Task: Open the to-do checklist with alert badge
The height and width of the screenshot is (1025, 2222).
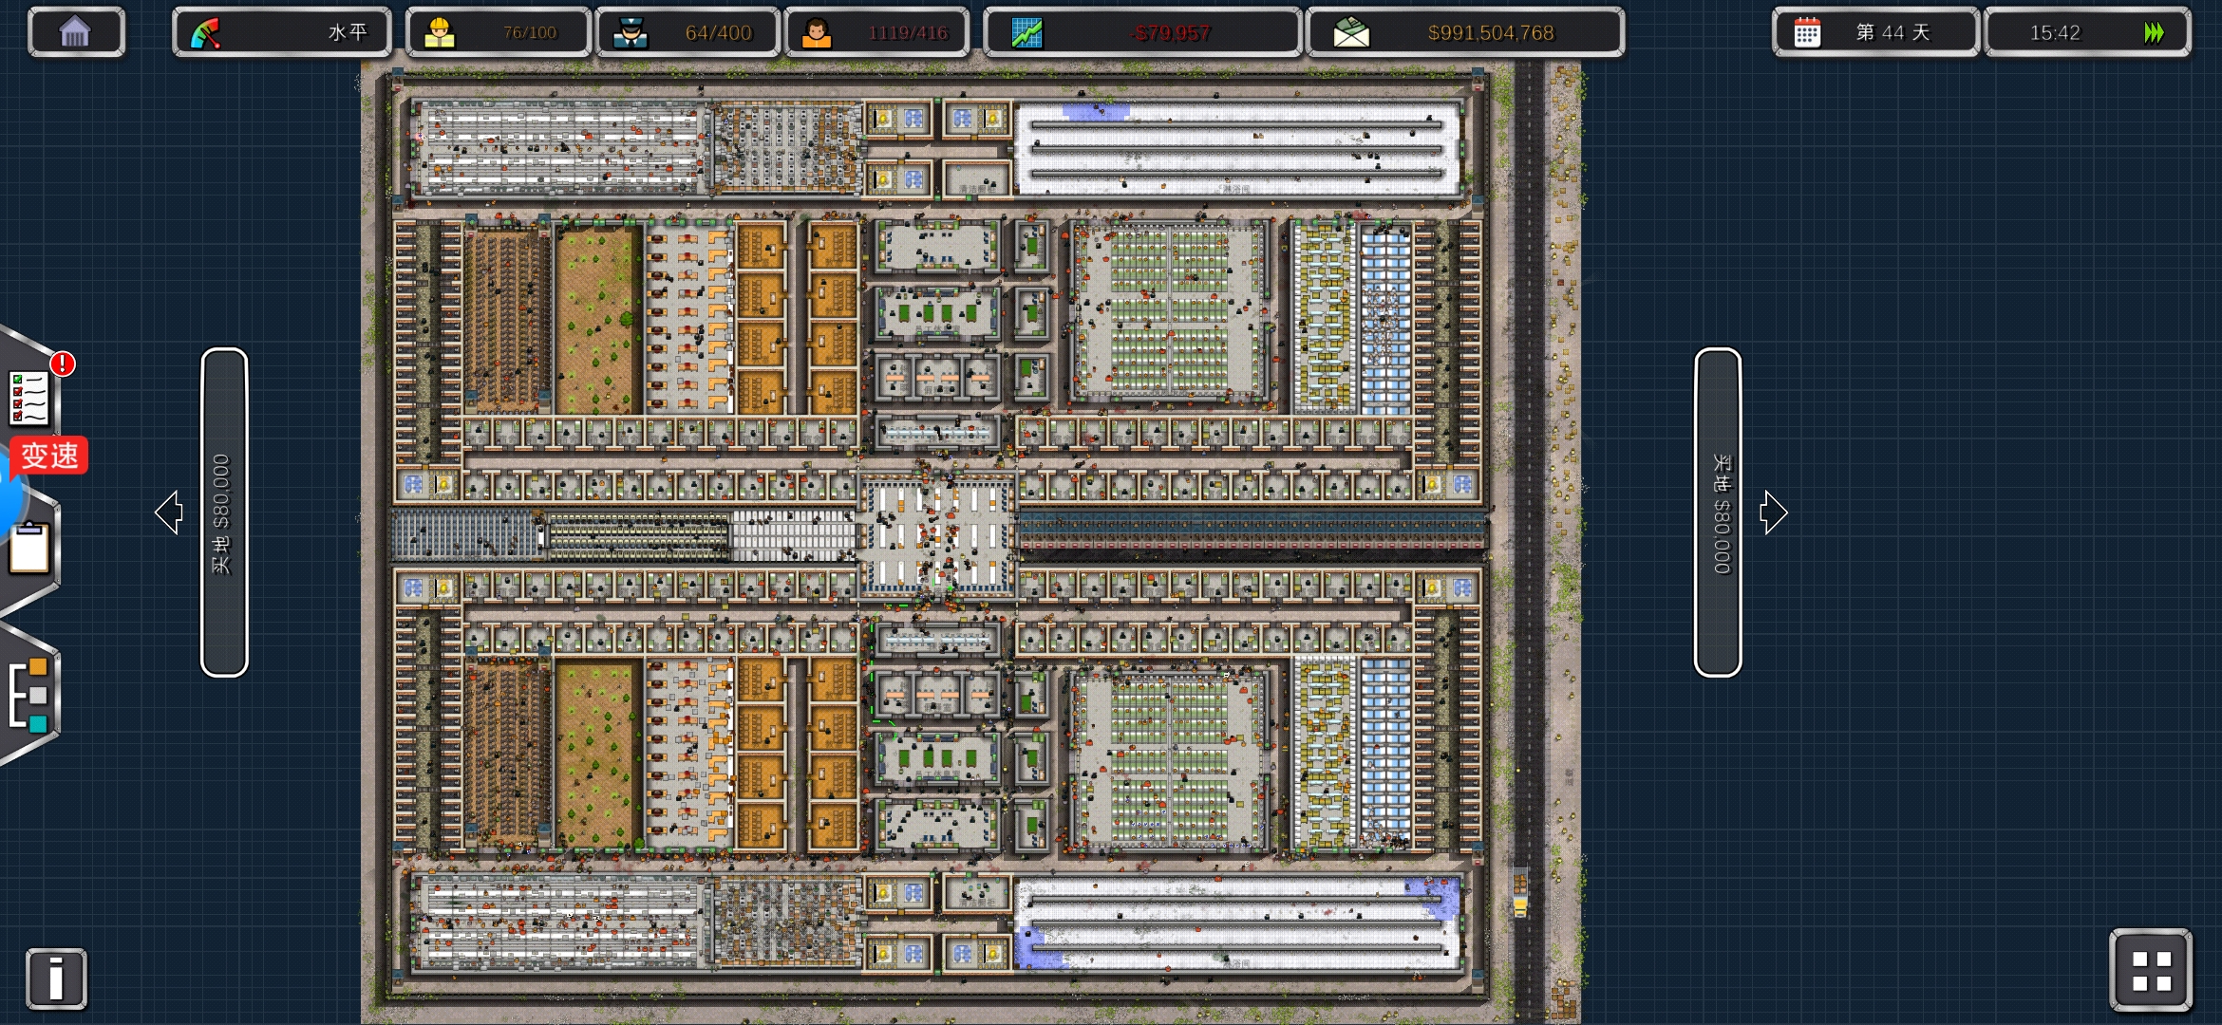Action: point(30,397)
